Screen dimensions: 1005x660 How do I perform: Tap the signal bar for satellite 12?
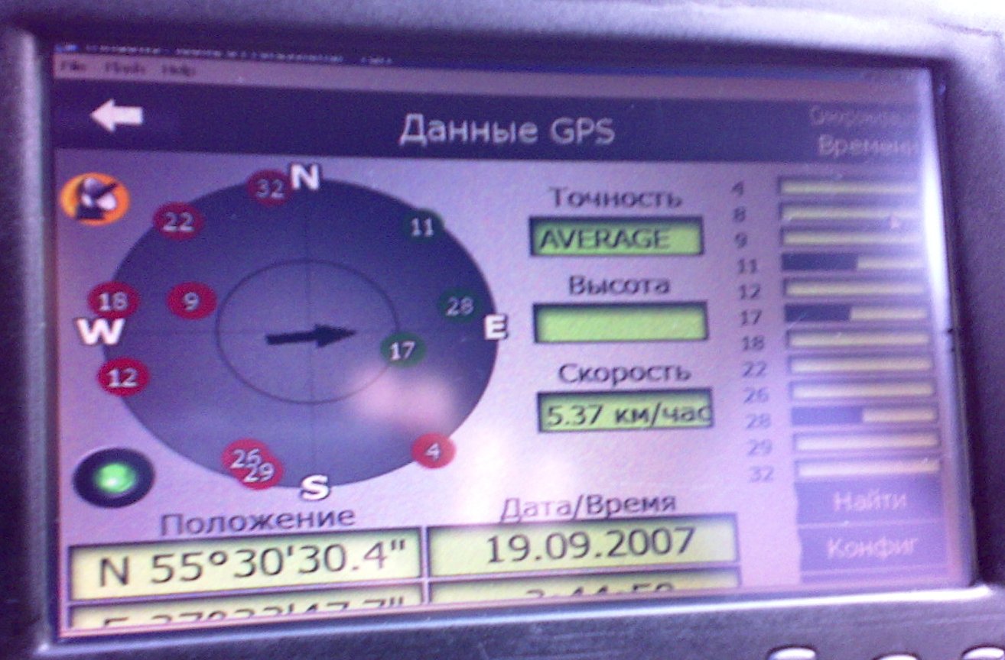point(854,288)
